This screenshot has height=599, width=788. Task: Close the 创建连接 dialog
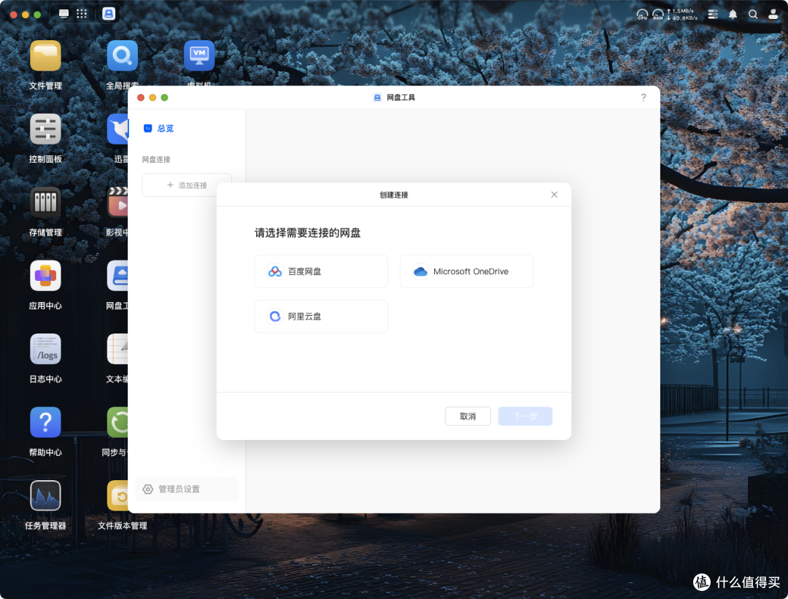click(554, 195)
